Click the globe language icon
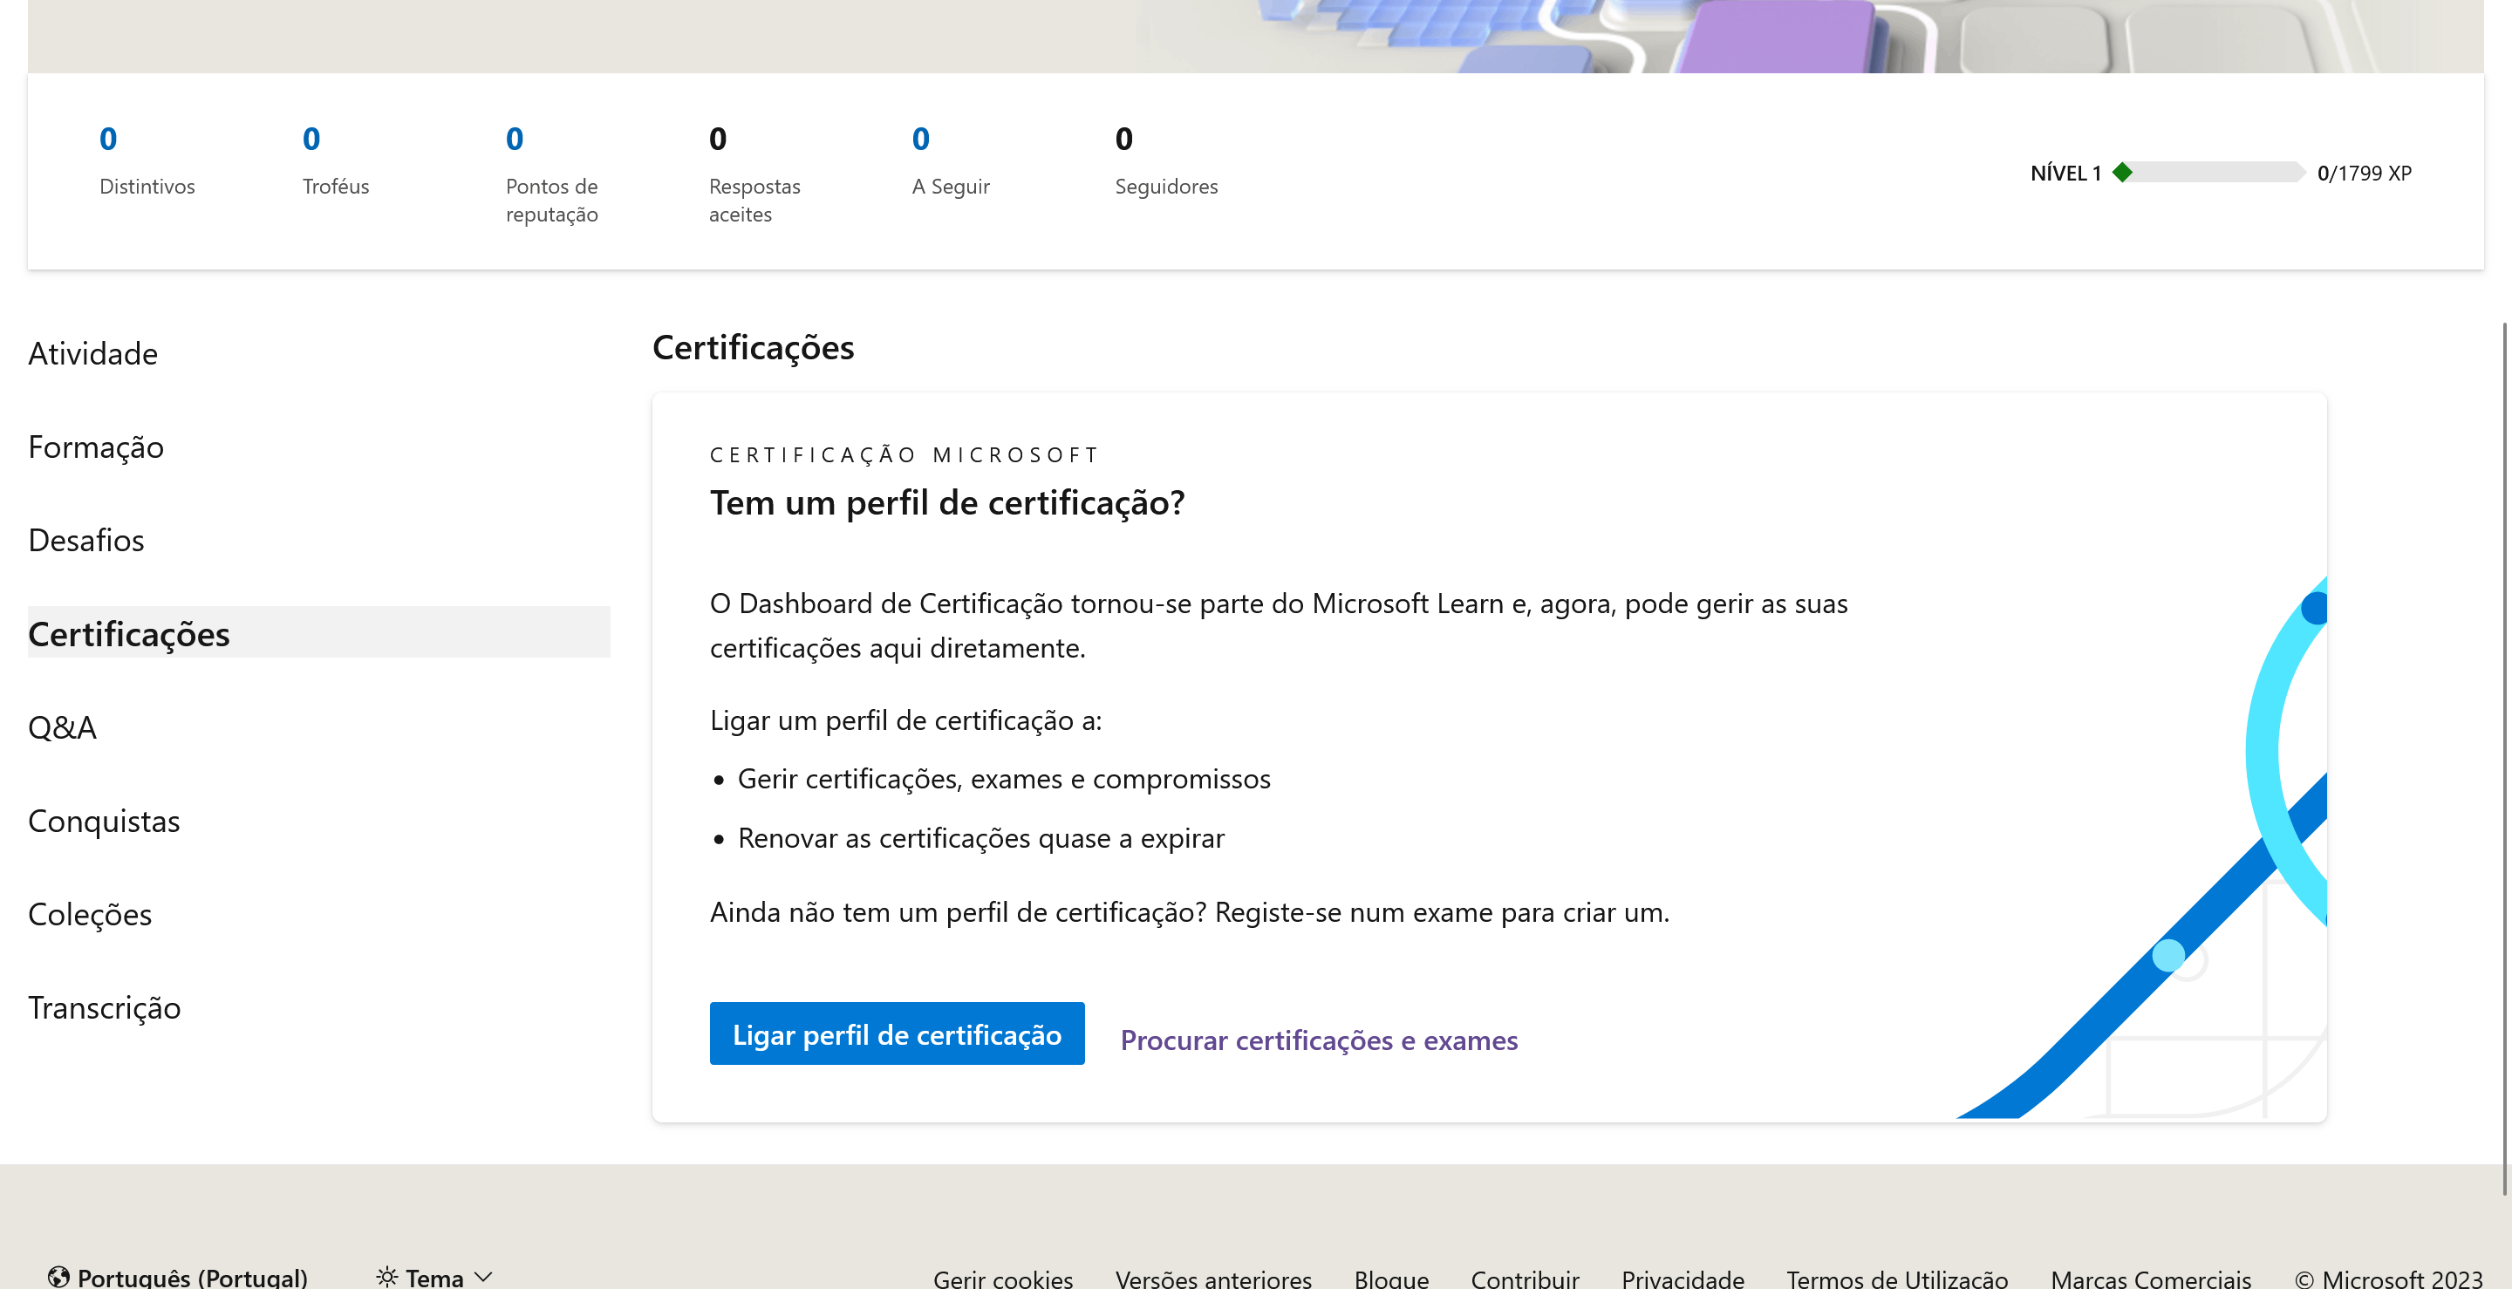This screenshot has width=2512, height=1289. click(x=58, y=1276)
